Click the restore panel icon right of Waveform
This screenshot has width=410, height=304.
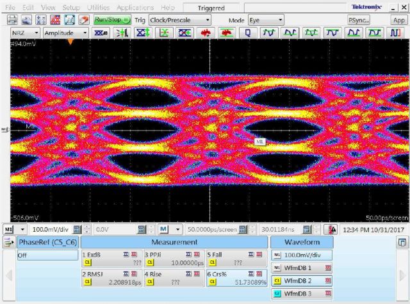point(402,243)
